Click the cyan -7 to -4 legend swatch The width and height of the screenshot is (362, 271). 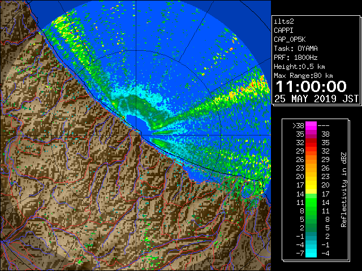tap(311, 253)
